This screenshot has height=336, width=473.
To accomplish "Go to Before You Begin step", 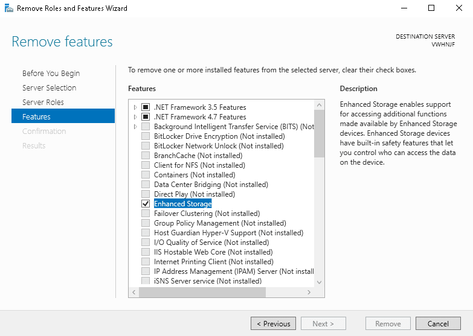I will click(51, 73).
